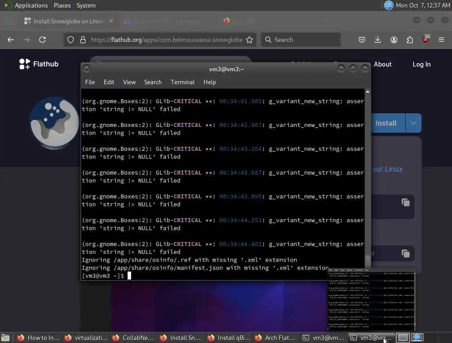Screen dimensions: 452x343
Task: Open the Terminal menu in terminal window
Action: click(182, 82)
